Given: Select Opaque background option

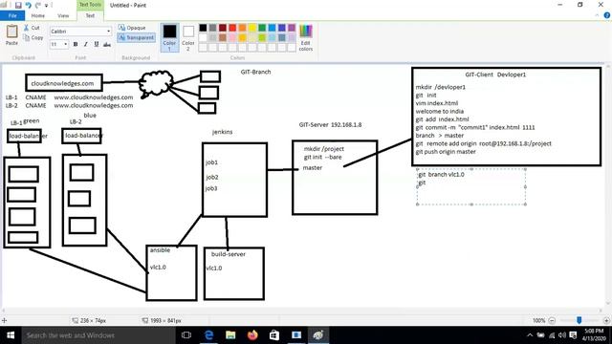Looking at the screenshot, I should 132,28.
